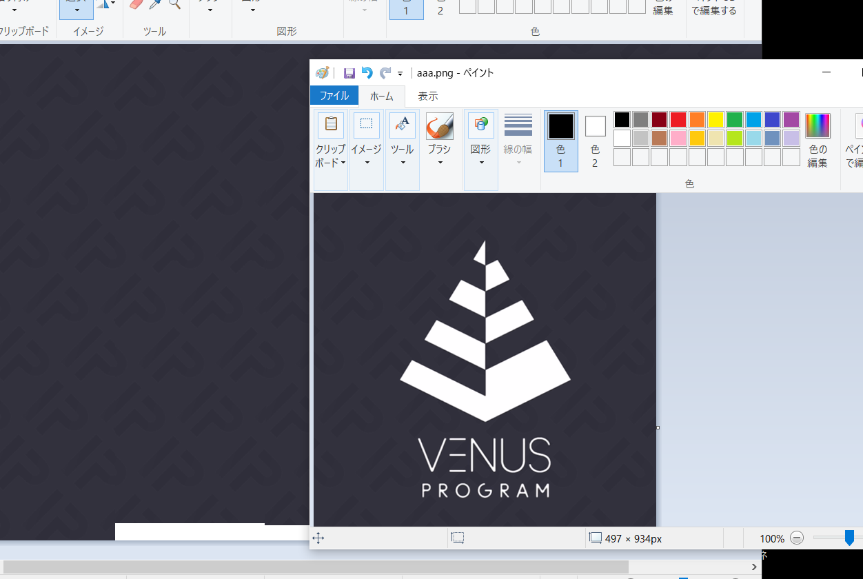Click scroll right arrow in background window
863x579 pixels.
coord(753,566)
